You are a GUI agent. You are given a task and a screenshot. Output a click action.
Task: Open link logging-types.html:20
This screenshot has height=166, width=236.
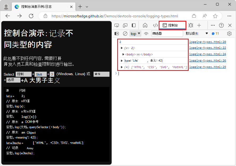pyautogui.click(x=208, y=42)
